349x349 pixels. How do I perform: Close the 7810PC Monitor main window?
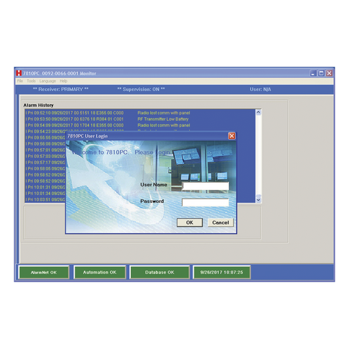coord(329,73)
